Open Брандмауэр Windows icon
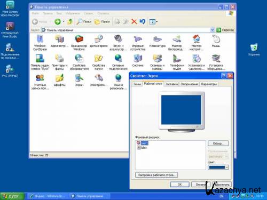Viewport: 267px width, 200px height. point(79,43)
